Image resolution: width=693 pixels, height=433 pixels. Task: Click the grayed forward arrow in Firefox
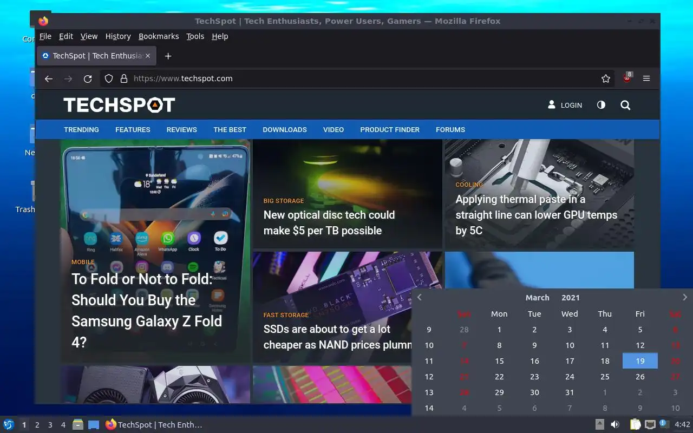pyautogui.click(x=68, y=78)
